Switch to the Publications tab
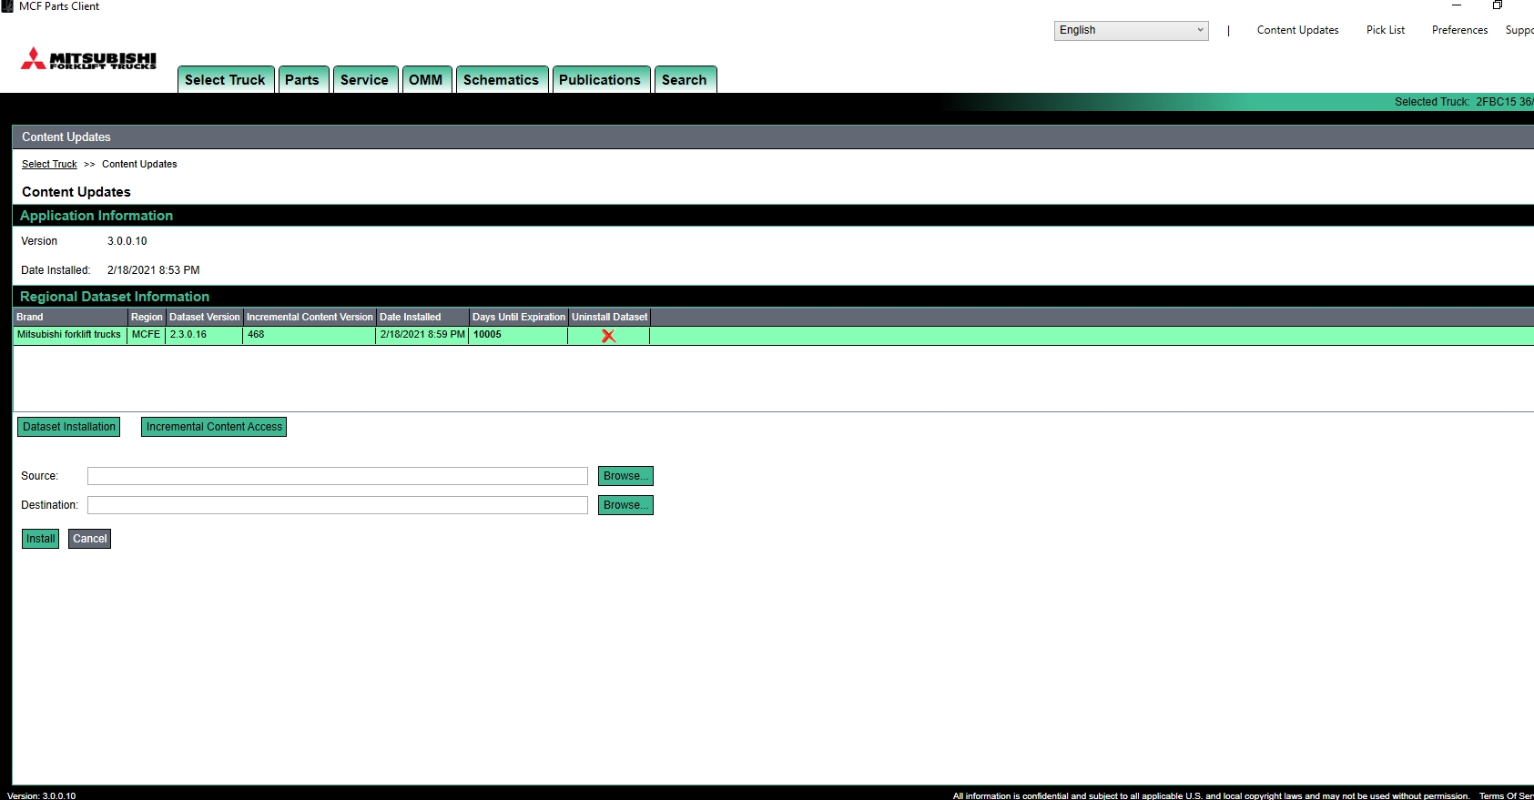 click(x=600, y=80)
